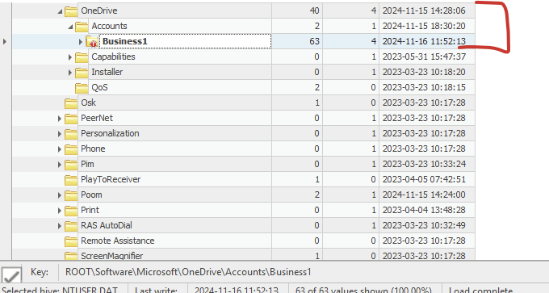The height and width of the screenshot is (293, 549).
Task: Click the Personalization folder icon
Action: (71, 134)
